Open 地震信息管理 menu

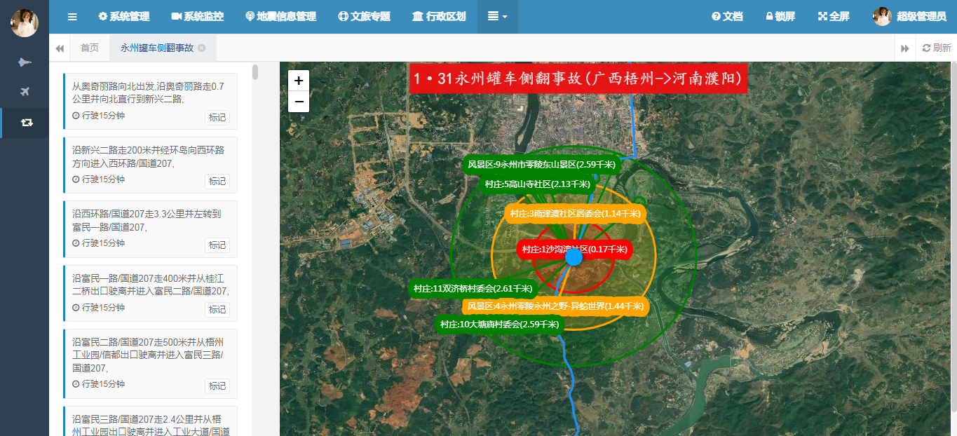(280, 17)
